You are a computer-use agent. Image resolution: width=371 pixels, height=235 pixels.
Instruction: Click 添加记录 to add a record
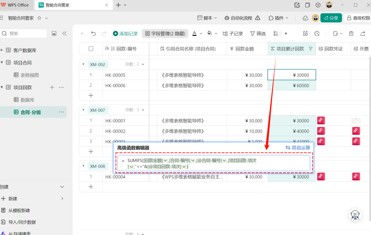(x=125, y=34)
